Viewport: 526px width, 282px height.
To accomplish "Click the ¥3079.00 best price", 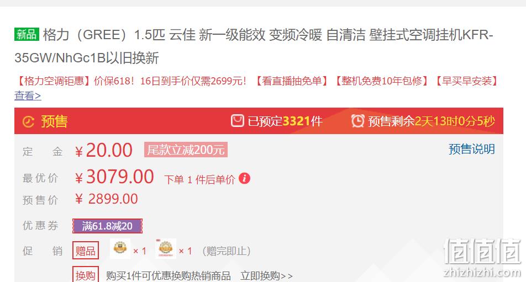I will [114, 177].
